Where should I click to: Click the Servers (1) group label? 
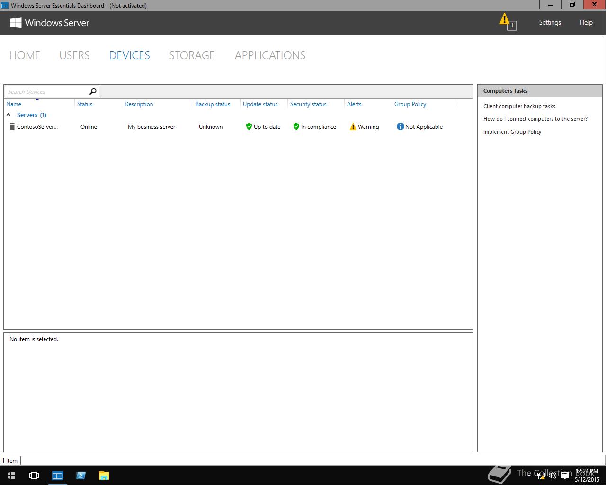(32, 115)
